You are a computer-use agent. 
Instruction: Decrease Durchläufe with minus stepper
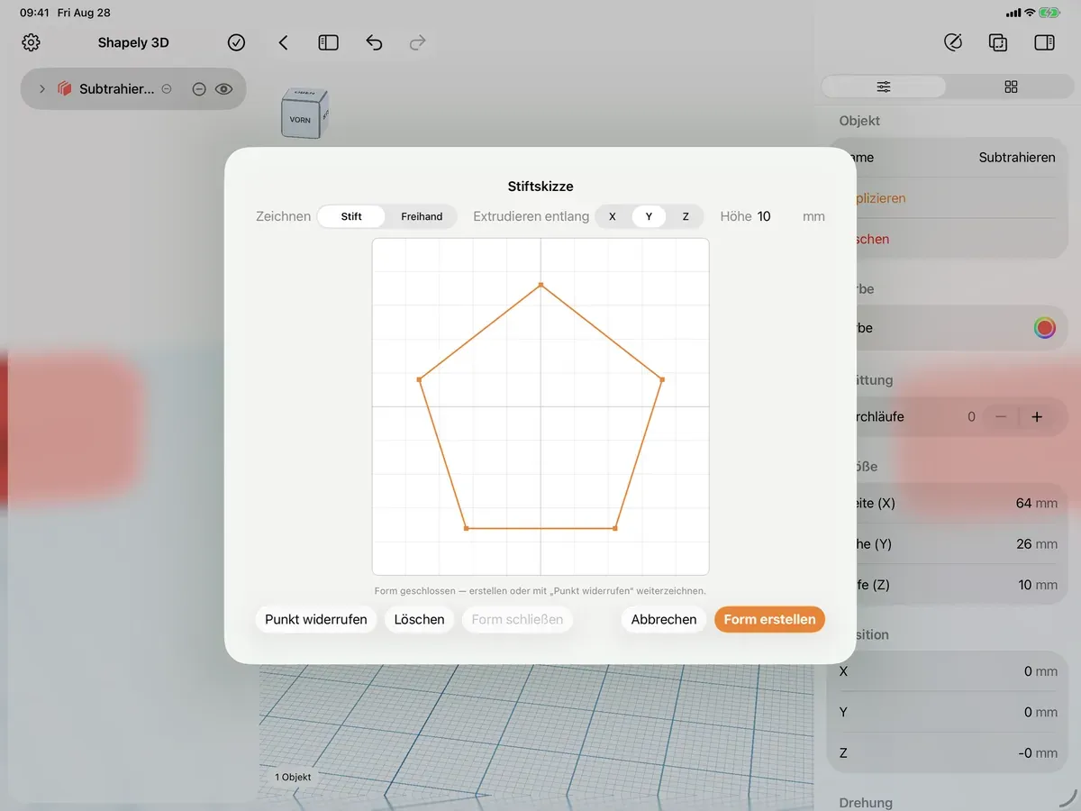tap(1000, 417)
